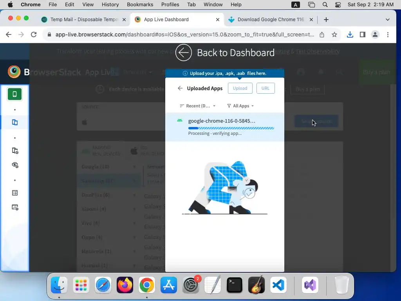
Task: Expand the Motorola (3) device group
Action: coord(108,251)
